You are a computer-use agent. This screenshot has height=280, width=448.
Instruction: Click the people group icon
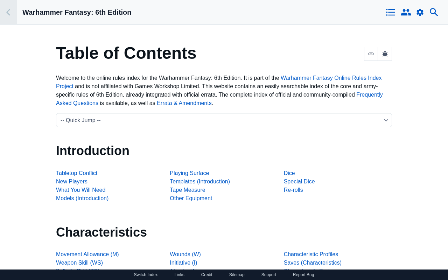click(406, 12)
